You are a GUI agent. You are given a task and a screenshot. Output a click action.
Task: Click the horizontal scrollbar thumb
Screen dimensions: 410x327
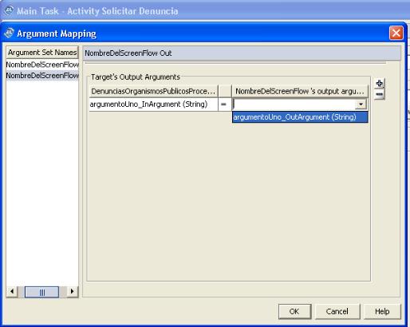pos(41,292)
